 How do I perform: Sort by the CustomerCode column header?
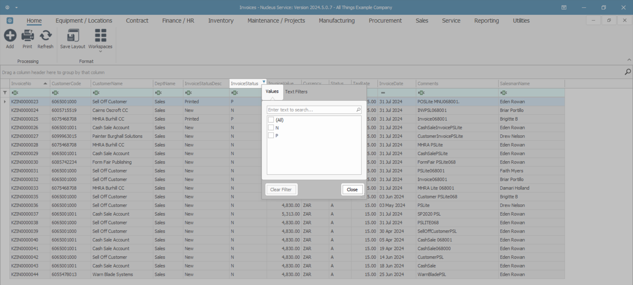(70, 84)
